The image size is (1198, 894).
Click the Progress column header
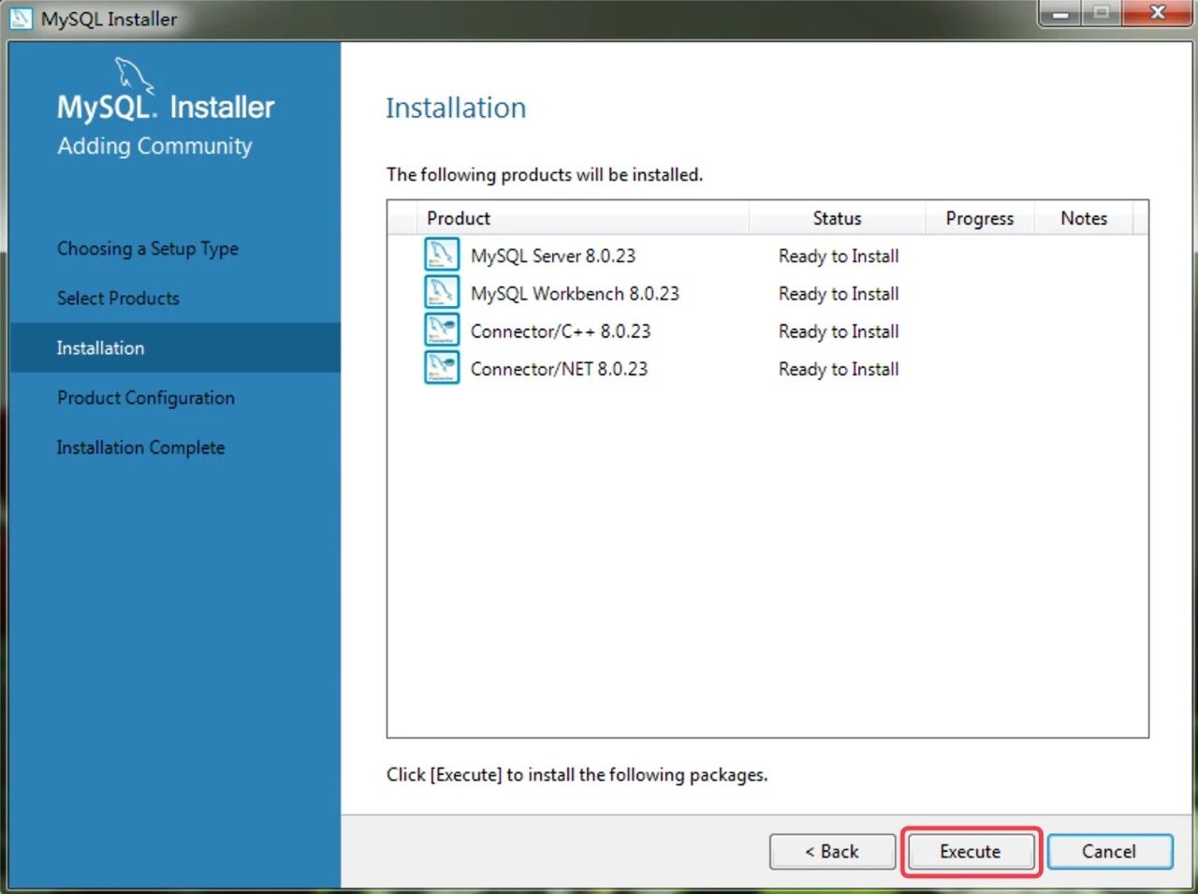pyautogui.click(x=979, y=218)
